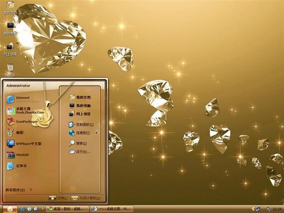Expand the Quick Launch overflow chevron
This screenshot has width=284, height=213.
point(43,209)
